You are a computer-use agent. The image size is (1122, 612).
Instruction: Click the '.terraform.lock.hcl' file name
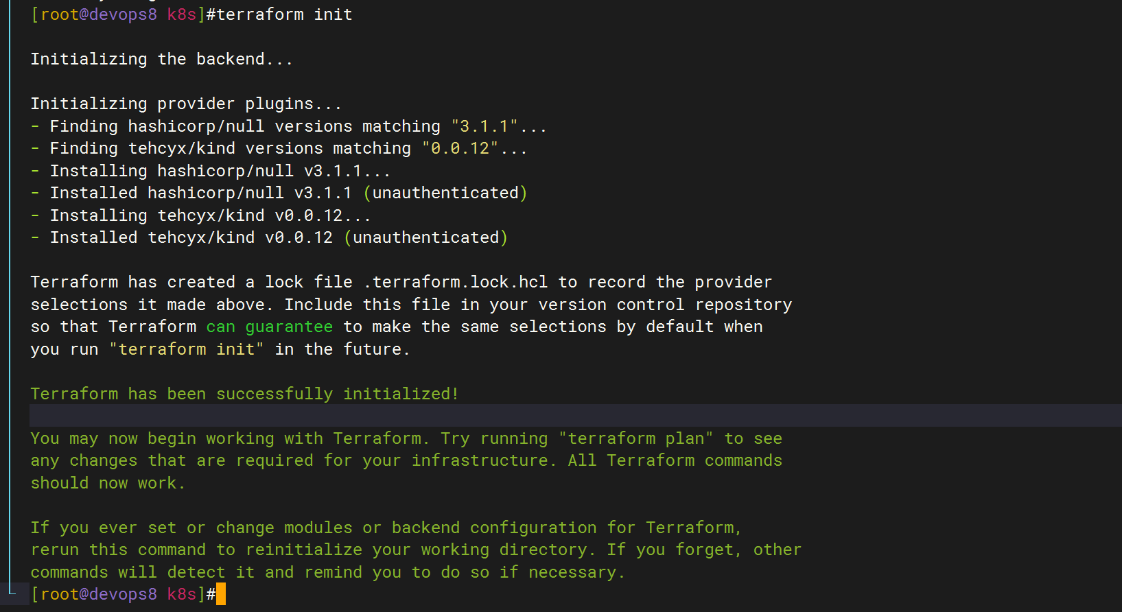pyautogui.click(x=456, y=282)
